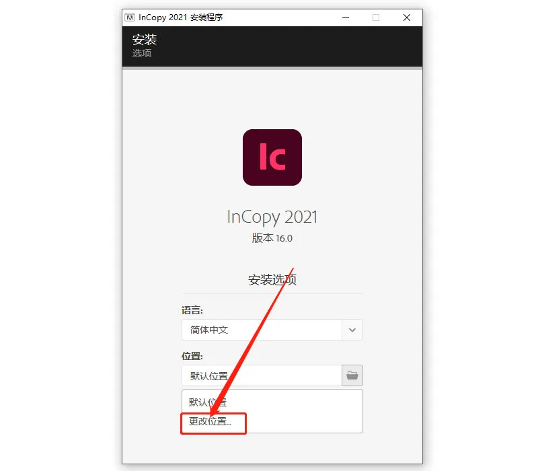This screenshot has width=536, height=471.
Task: Click the 选项 subtitle in dark header
Action: 141,53
